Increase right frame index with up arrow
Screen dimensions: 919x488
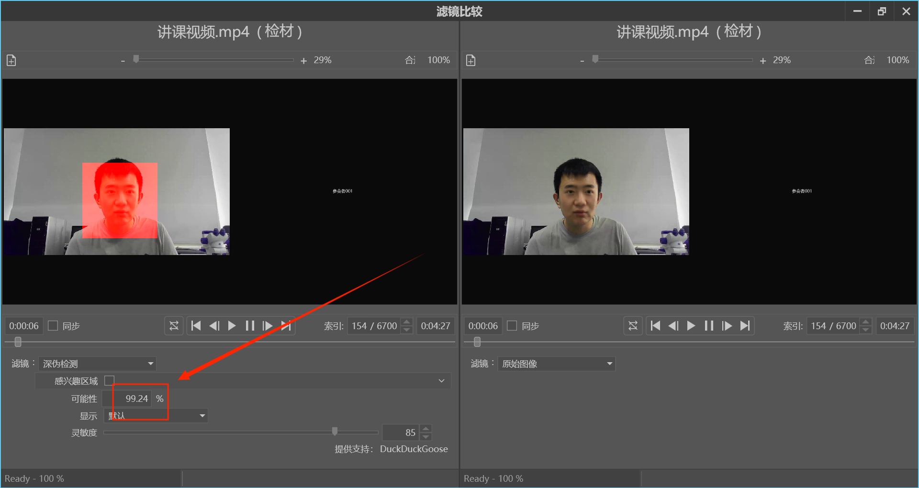[x=866, y=322]
